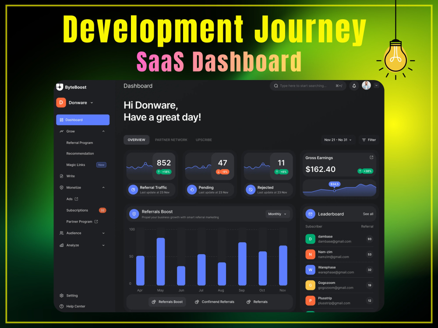Click the Rejected round icon
438x328 pixels.
[251, 190]
